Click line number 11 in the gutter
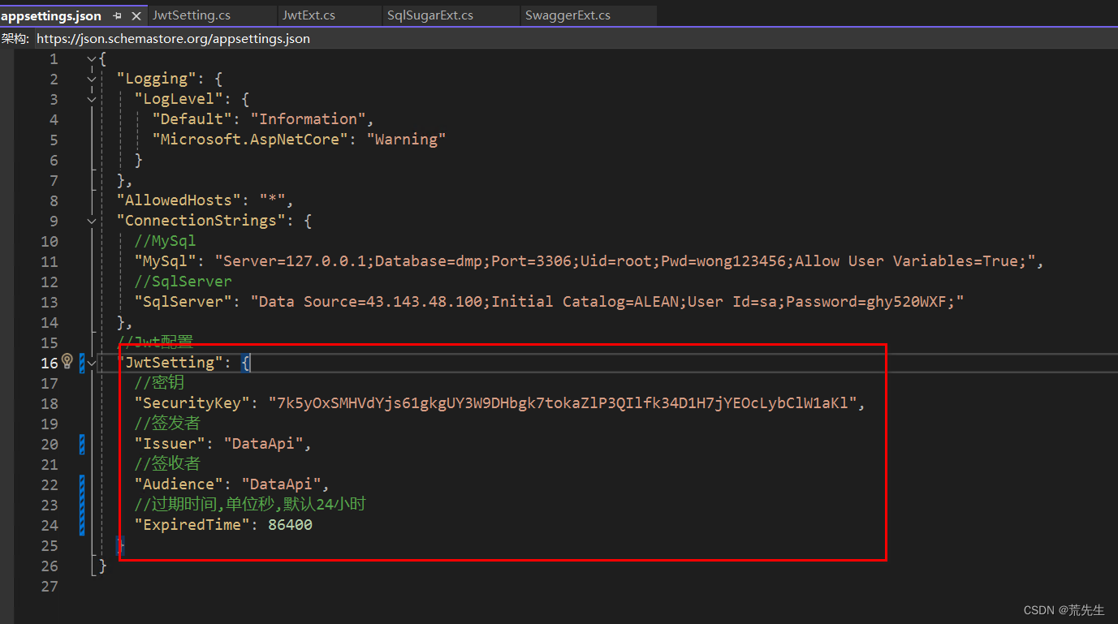The width and height of the screenshot is (1118, 624). pyautogui.click(x=50, y=261)
